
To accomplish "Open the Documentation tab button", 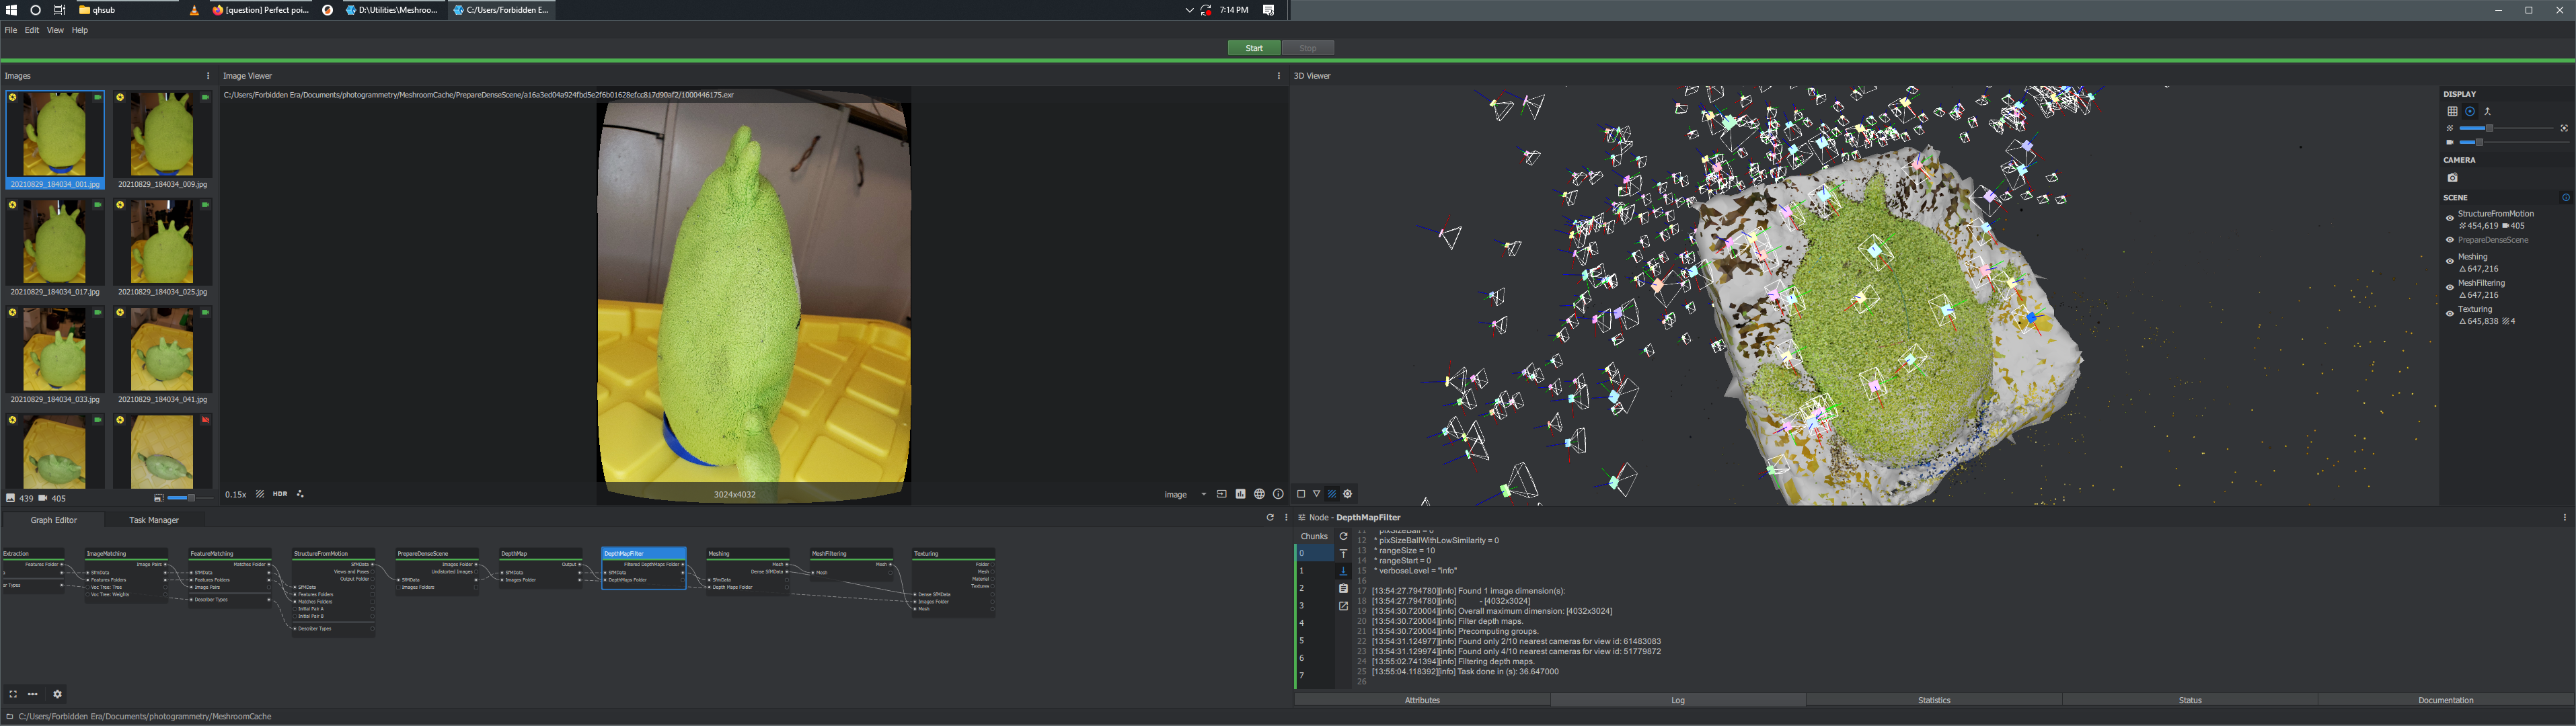I will (2446, 700).
